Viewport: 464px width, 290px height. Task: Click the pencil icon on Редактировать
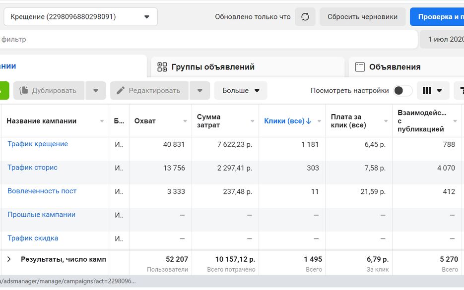(x=121, y=90)
